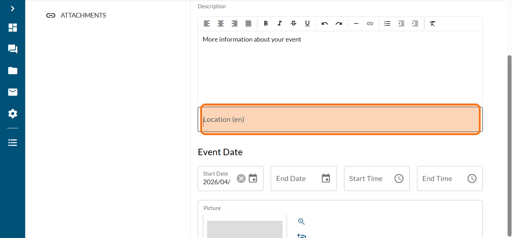Open the chat messages icon in the sidebar
513x238 pixels.
[x=13, y=49]
